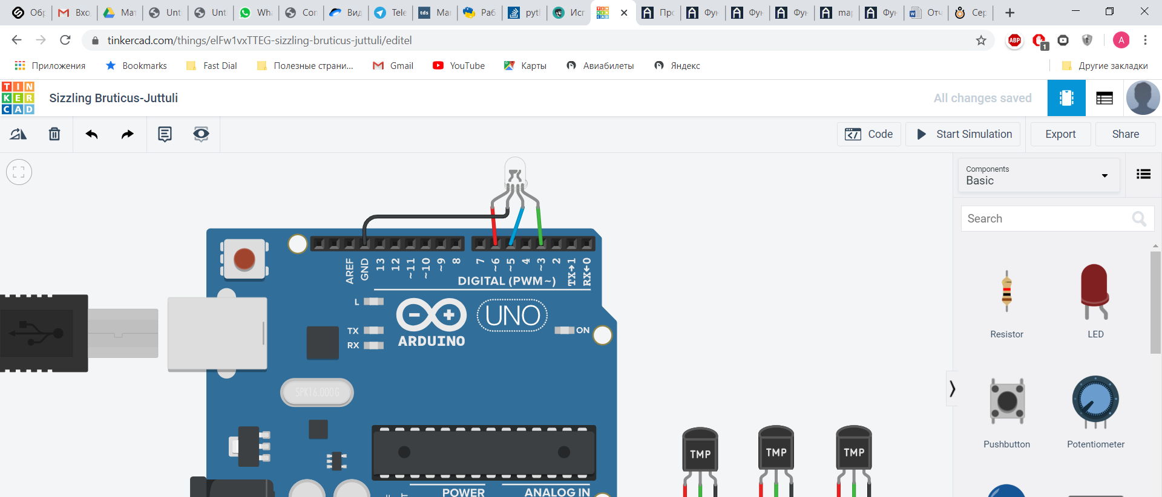Rotate the selected component
Image resolution: width=1162 pixels, height=497 pixels.
pyautogui.click(x=18, y=134)
